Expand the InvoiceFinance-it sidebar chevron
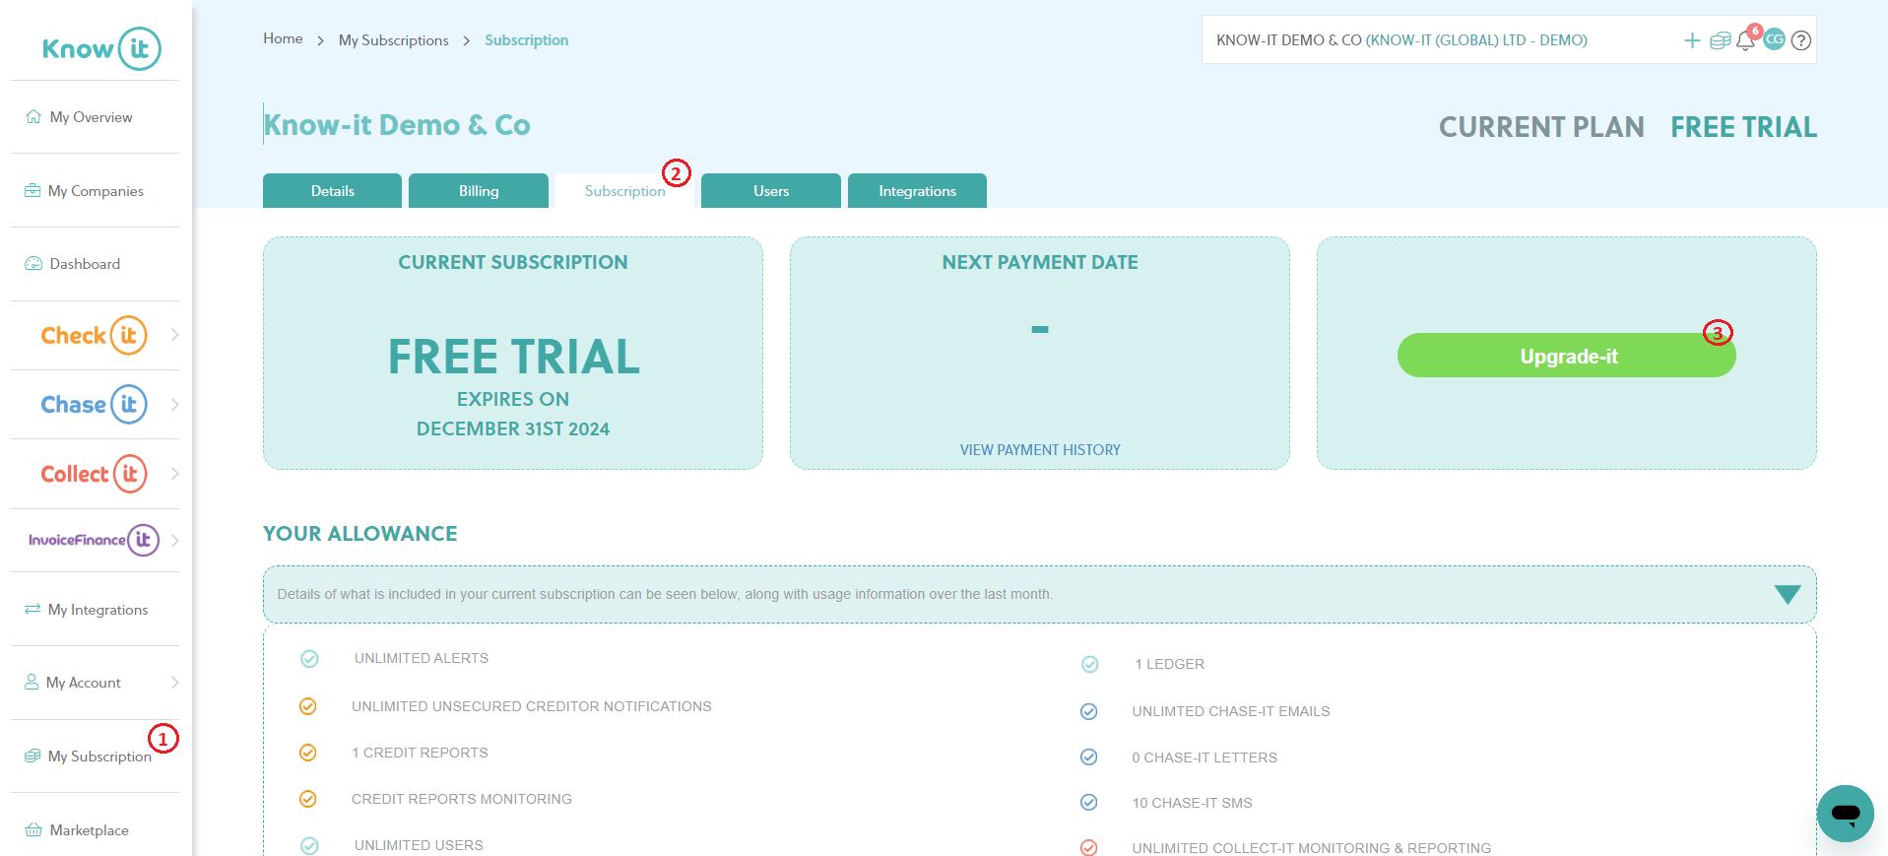This screenshot has height=856, width=1888. [x=174, y=540]
